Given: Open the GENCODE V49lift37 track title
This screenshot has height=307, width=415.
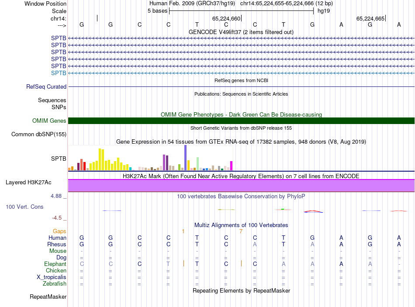Looking at the screenshot, I should [241, 32].
